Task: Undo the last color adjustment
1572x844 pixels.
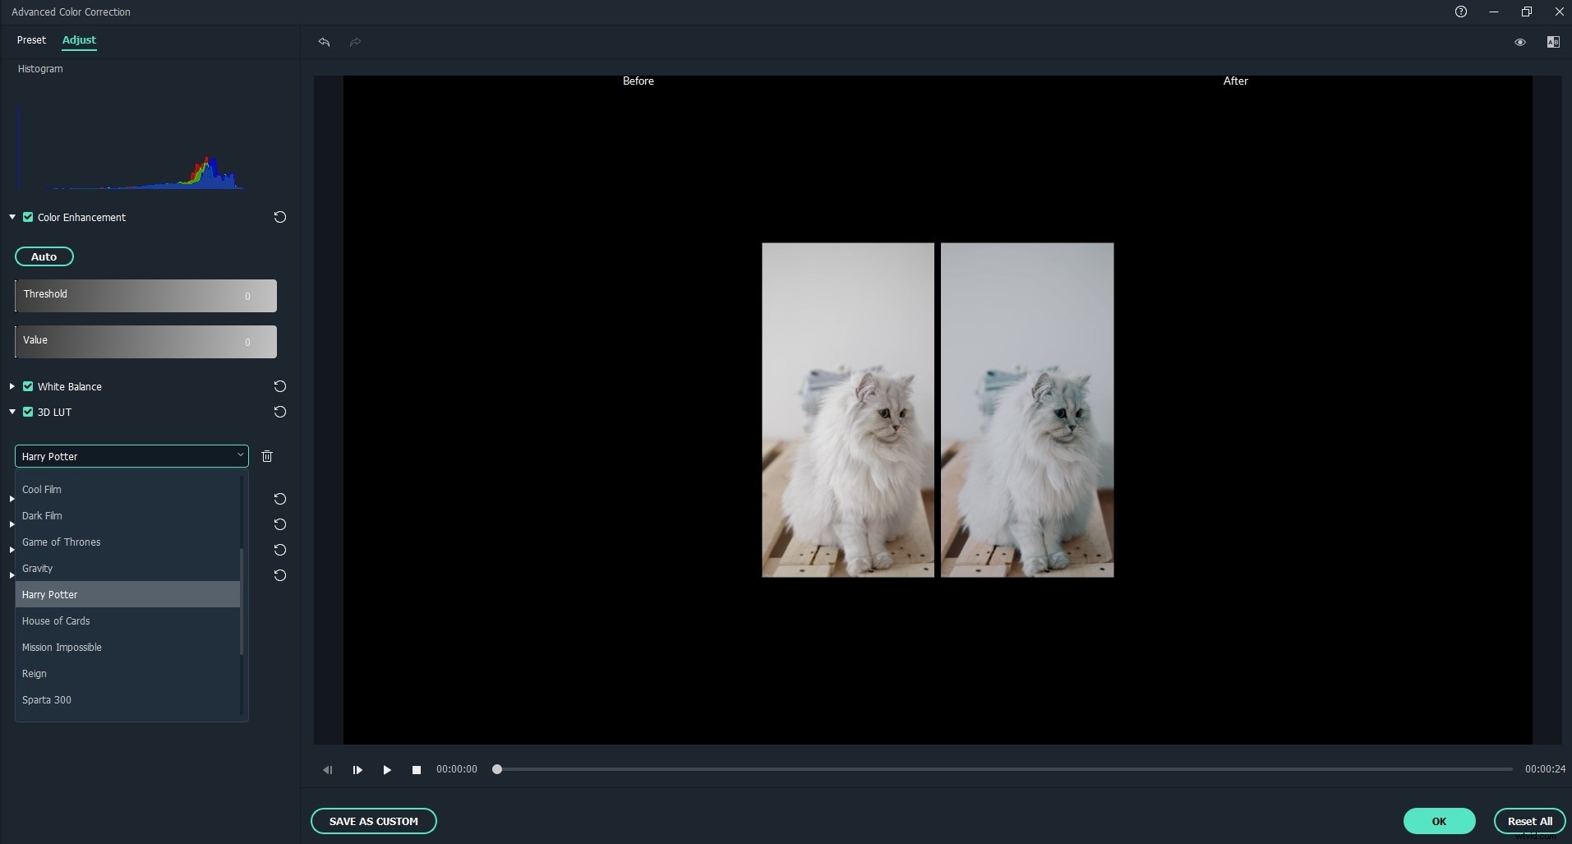Action: click(x=324, y=43)
